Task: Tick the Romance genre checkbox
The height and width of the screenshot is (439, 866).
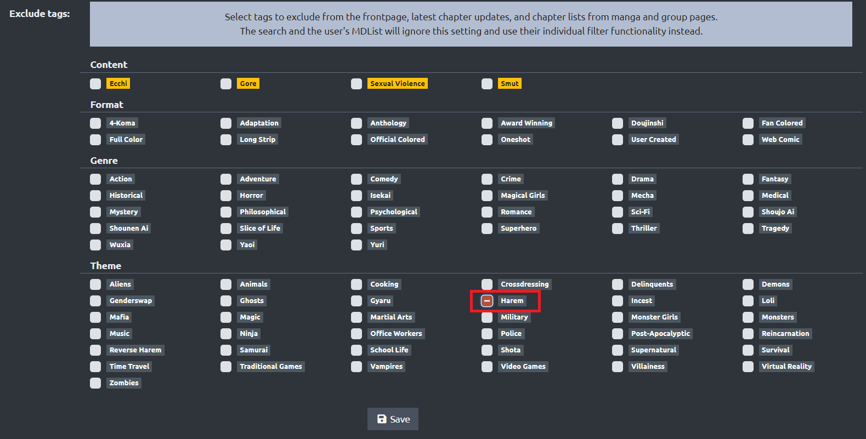Action: coord(487,212)
